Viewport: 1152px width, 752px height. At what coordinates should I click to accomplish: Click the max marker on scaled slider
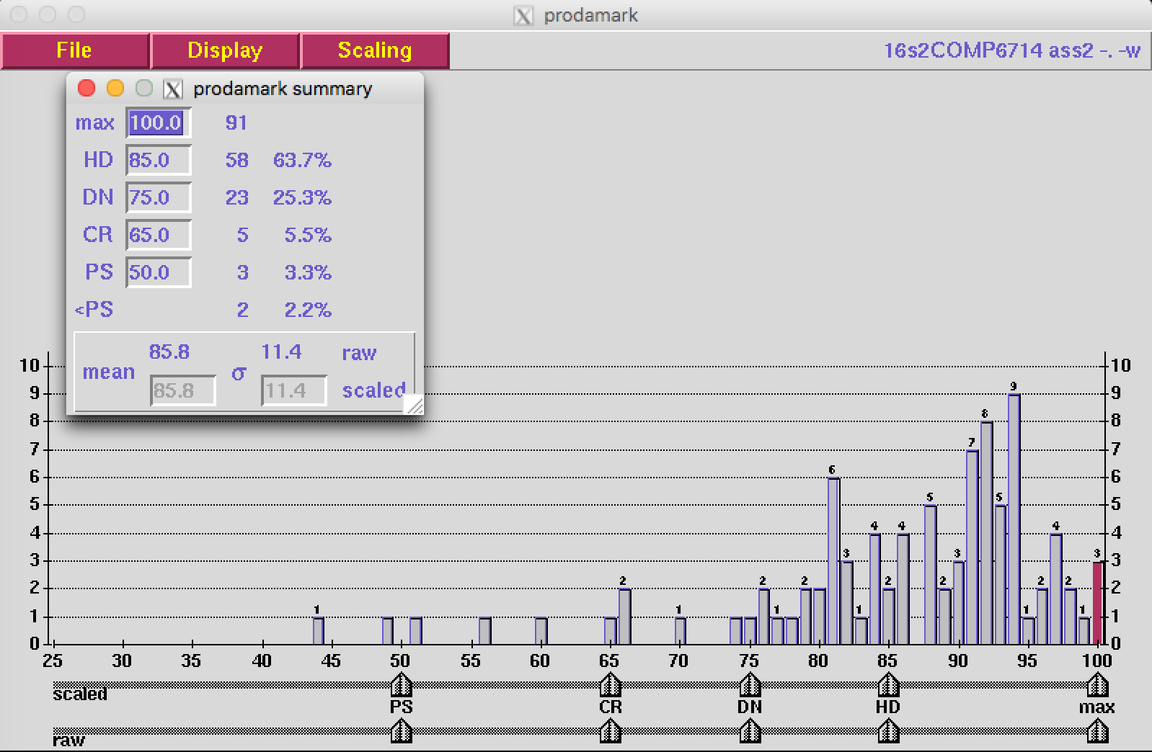tap(1097, 684)
